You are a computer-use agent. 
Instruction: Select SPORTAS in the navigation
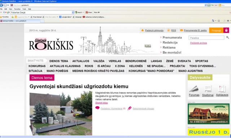(201, 61)
